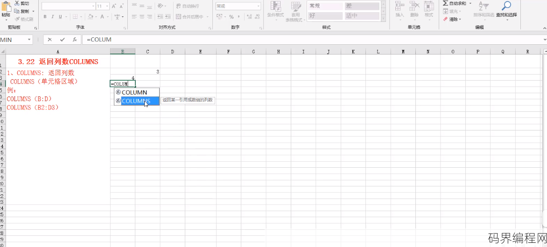547x247 pixels.
Task: Click the Decrease Decimal icon
Action: click(x=257, y=17)
